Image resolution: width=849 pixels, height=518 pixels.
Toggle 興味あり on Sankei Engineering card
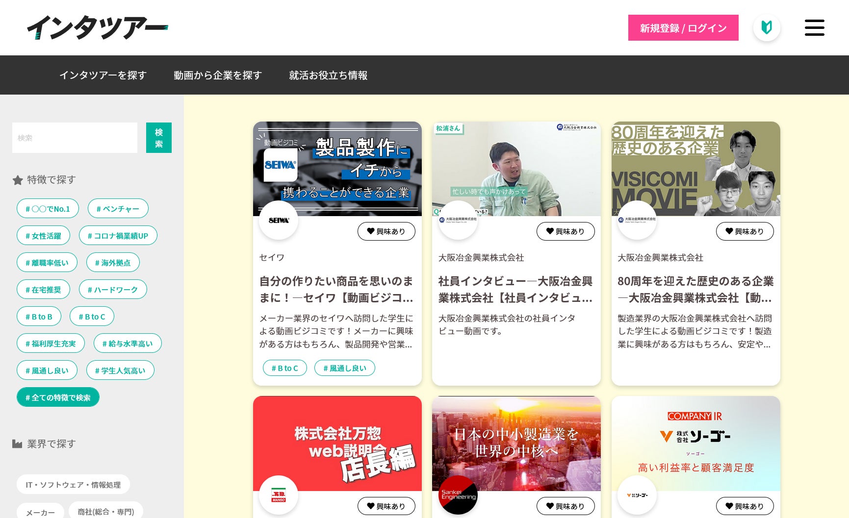tap(566, 506)
